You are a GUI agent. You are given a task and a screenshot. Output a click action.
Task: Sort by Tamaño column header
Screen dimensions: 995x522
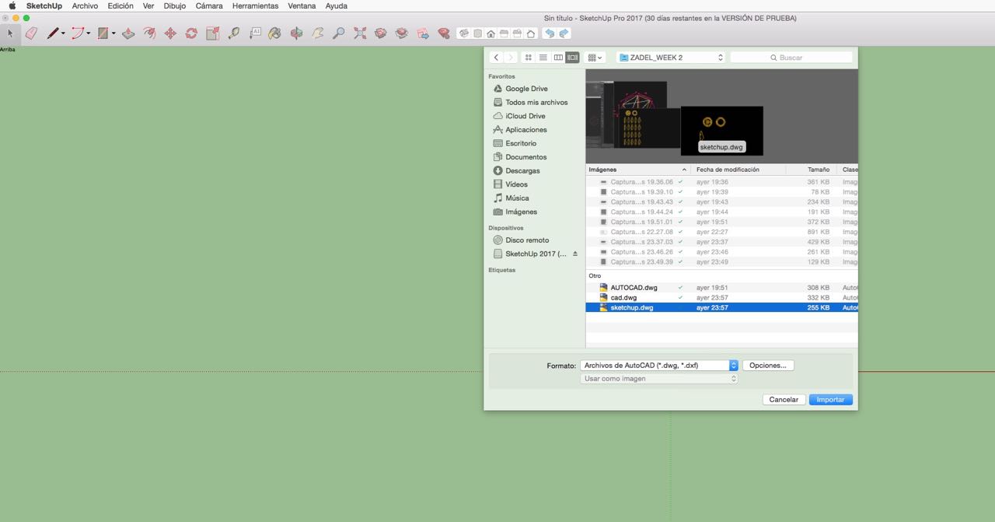click(x=811, y=170)
